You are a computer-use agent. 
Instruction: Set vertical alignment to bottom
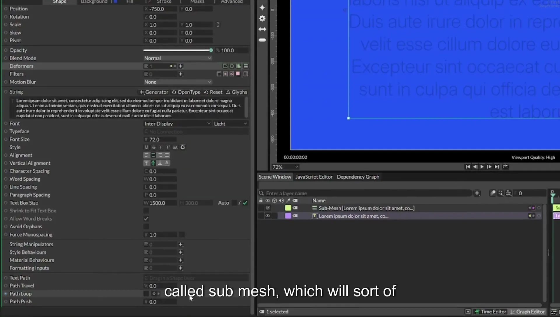[160, 163]
